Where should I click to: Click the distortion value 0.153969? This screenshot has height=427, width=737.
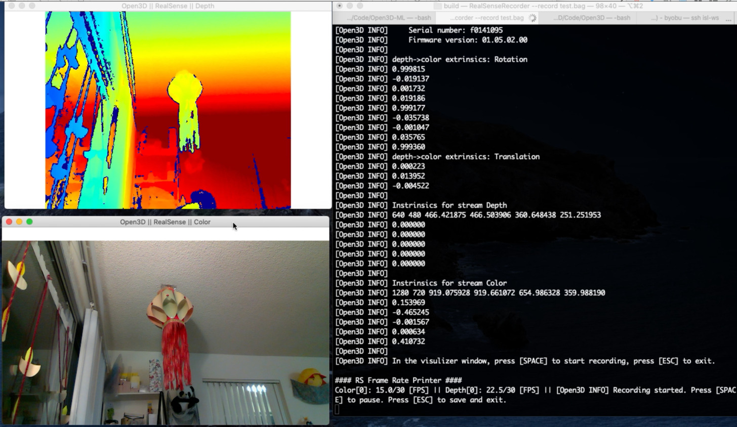pyautogui.click(x=408, y=303)
